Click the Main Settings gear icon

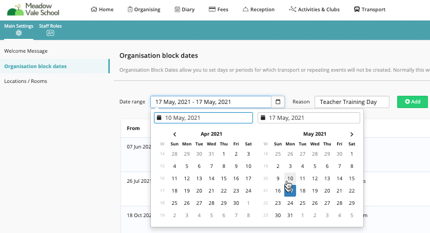tap(18, 33)
